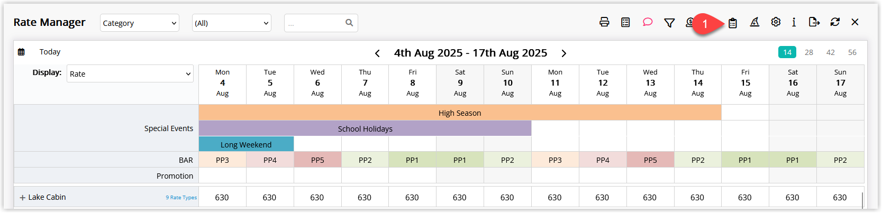Refresh the Rate Manager with the sync icon
The width and height of the screenshot is (882, 213).
(835, 22)
